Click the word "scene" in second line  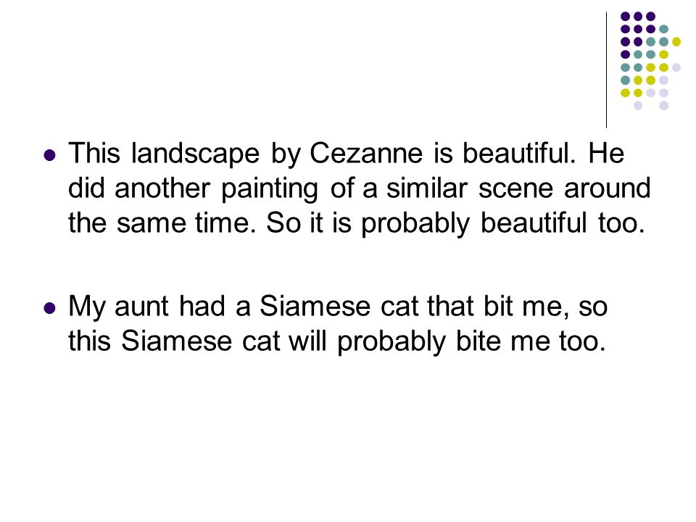[515, 189]
